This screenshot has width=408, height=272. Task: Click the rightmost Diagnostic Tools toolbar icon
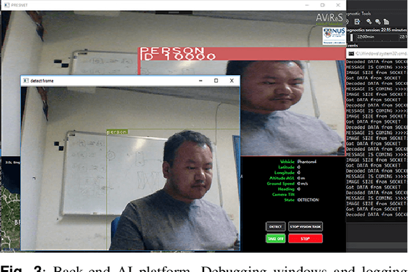387,20
